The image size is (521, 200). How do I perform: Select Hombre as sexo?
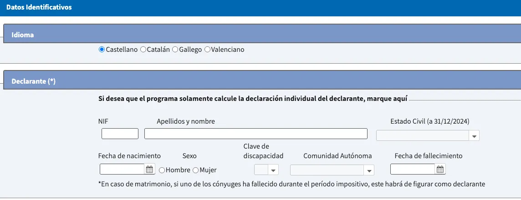pyautogui.click(x=162, y=170)
